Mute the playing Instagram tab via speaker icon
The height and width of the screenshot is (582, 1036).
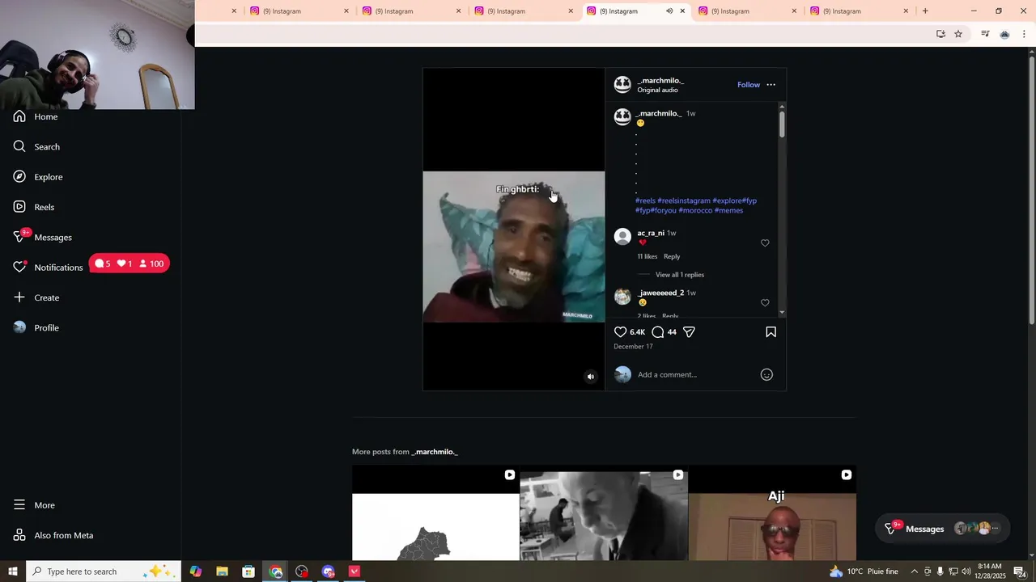click(x=669, y=11)
